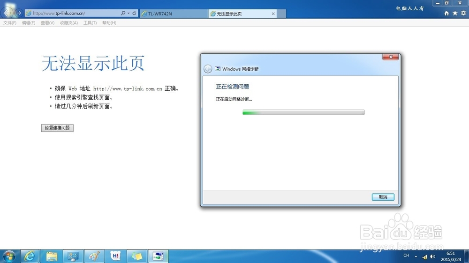Open the yellow sticky notes taskbar icon
Image resolution: width=469 pixels, height=263 pixels.
137,256
